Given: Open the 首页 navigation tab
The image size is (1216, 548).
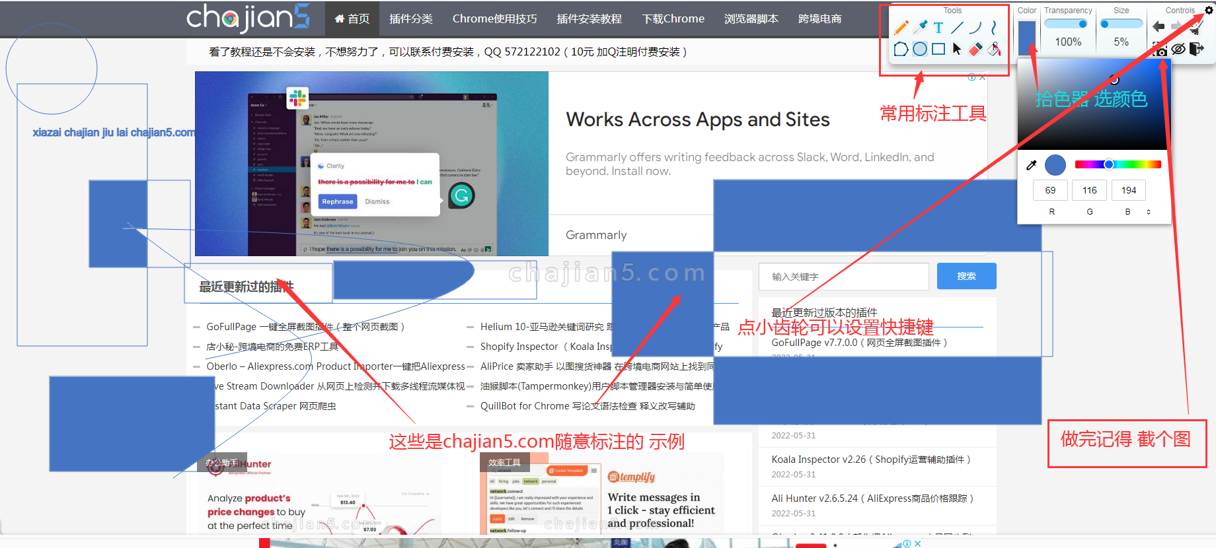Looking at the screenshot, I should coord(352,18).
